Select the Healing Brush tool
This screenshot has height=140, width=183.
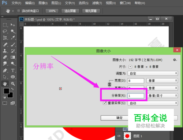(5, 45)
